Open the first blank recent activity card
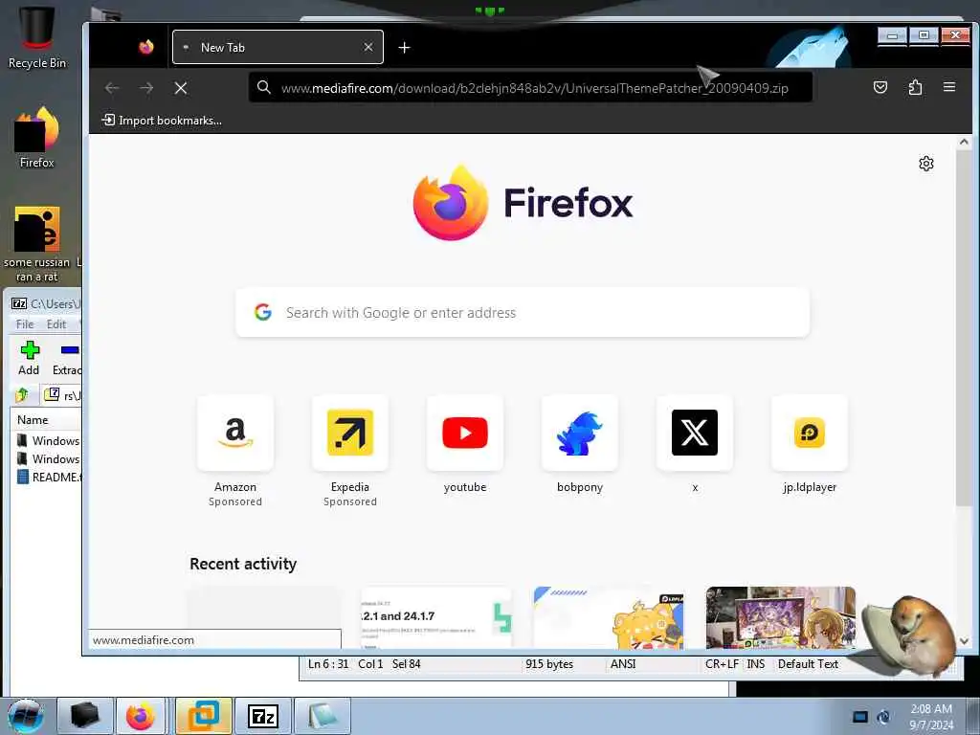Screen dimensions: 980x735 264,607
